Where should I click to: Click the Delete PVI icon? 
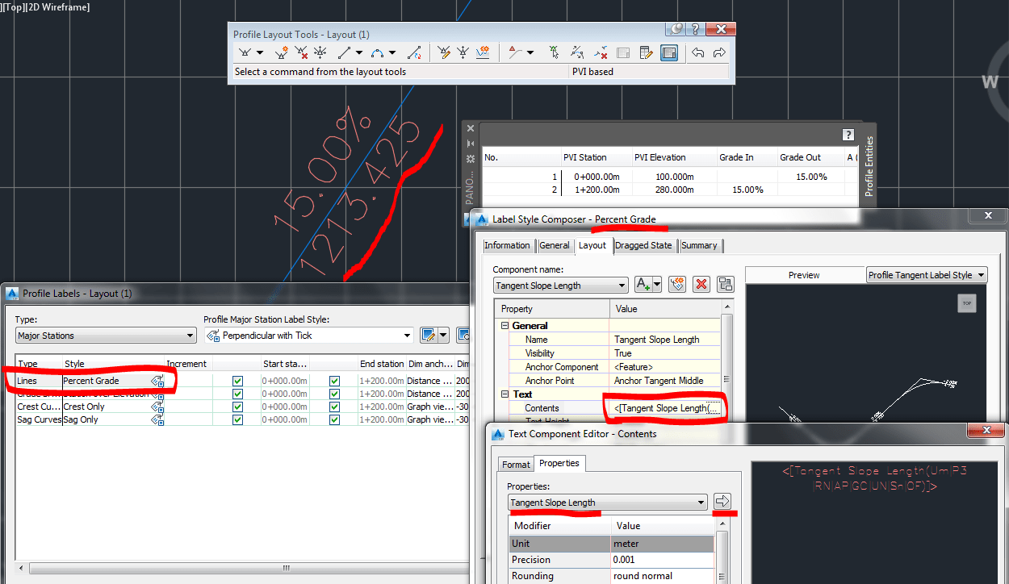pos(301,52)
